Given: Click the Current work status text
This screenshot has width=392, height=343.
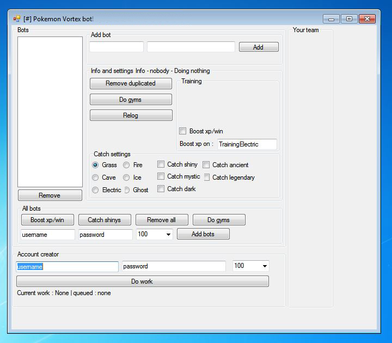Looking at the screenshot, I should pos(64,293).
